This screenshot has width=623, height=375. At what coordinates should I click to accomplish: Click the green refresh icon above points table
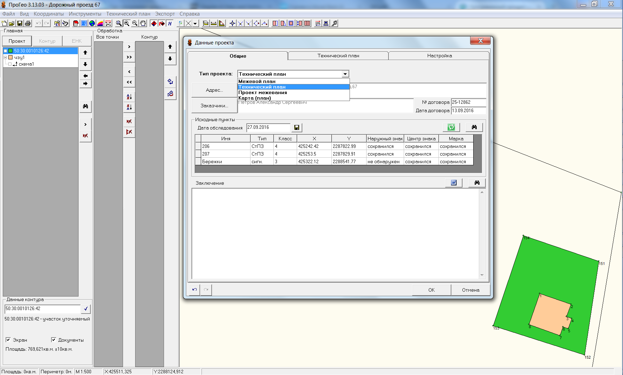pos(451,127)
